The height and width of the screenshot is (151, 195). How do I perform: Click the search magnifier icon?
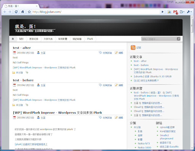click(x=179, y=39)
